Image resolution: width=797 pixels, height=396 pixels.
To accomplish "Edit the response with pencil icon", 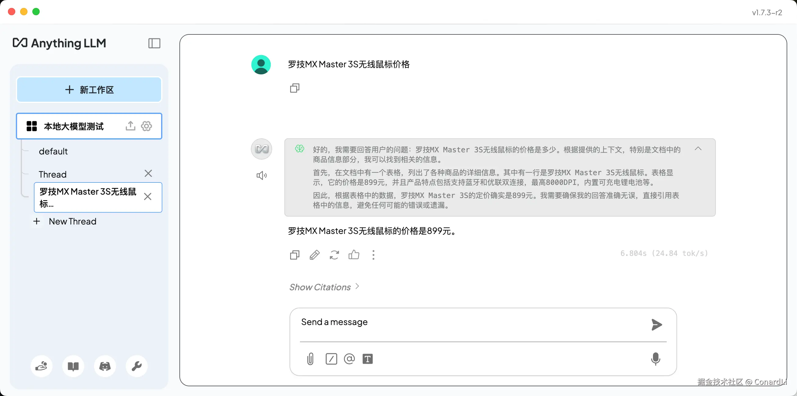I will point(314,255).
